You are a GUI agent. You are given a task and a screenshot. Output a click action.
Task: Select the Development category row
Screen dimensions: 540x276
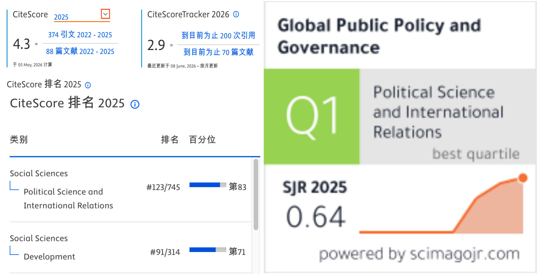click(131, 247)
